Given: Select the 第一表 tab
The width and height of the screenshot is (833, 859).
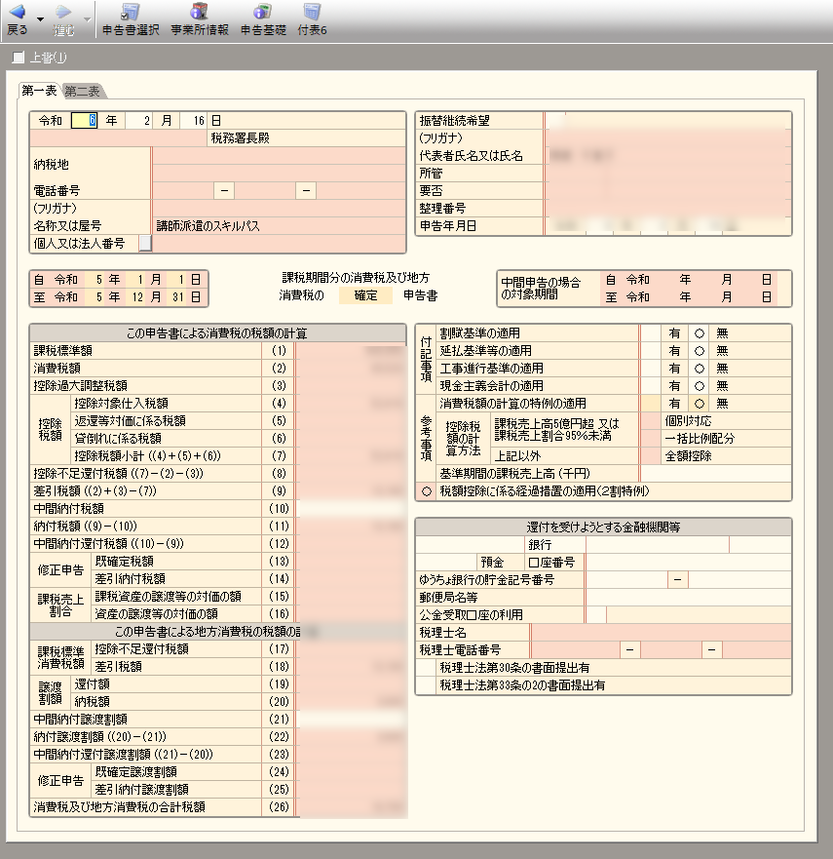Looking at the screenshot, I should [x=40, y=91].
